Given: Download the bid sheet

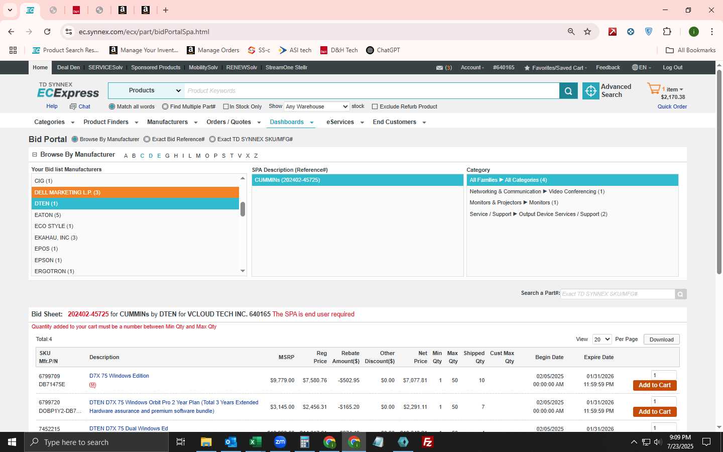Looking at the screenshot, I should coord(661,340).
